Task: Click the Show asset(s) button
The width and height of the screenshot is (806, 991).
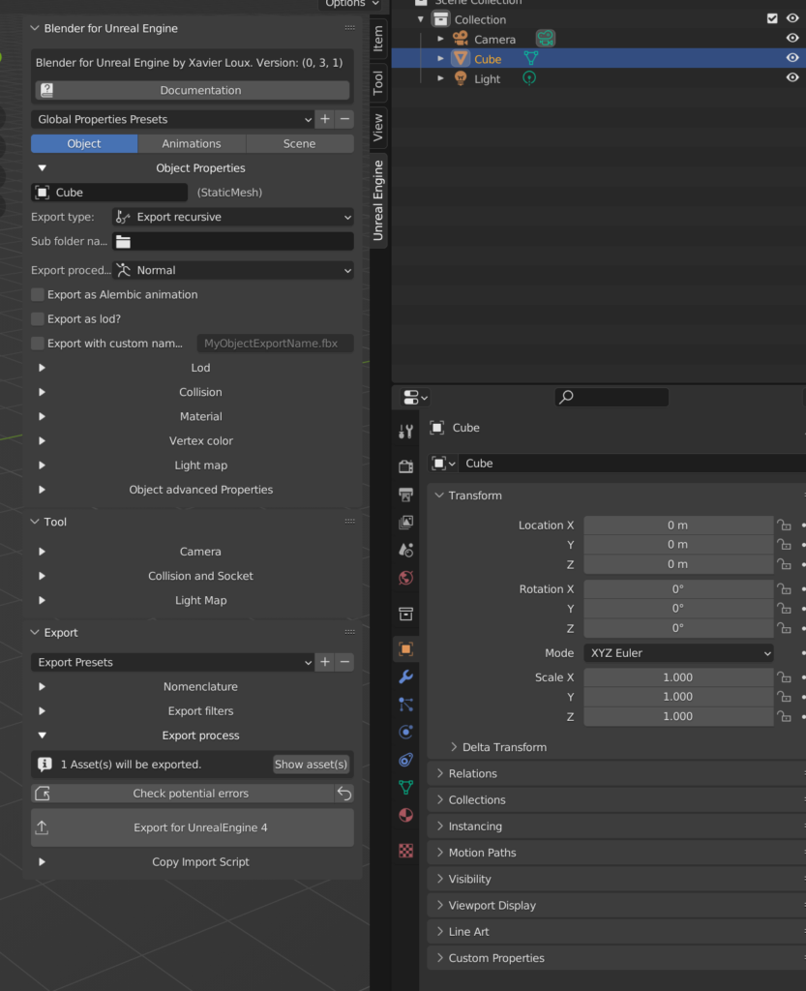Action: coord(311,765)
